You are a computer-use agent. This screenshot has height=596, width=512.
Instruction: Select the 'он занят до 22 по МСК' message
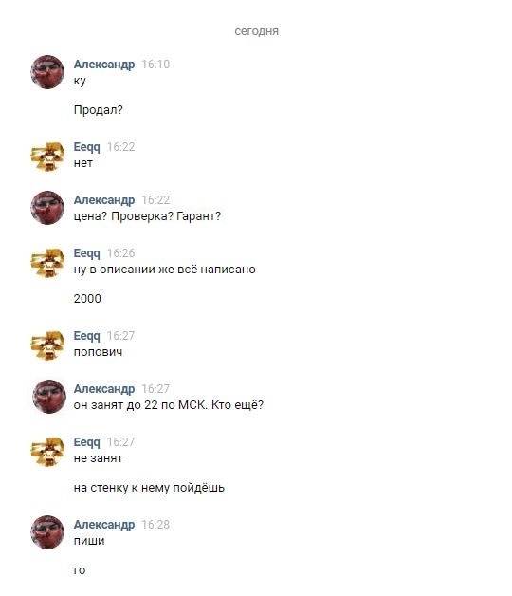click(169, 405)
